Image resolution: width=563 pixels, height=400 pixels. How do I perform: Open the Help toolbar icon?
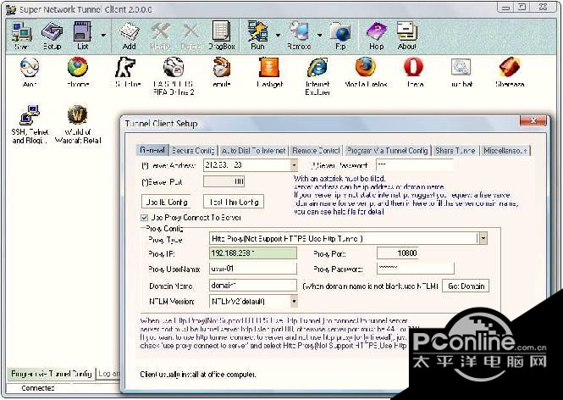tap(376, 36)
